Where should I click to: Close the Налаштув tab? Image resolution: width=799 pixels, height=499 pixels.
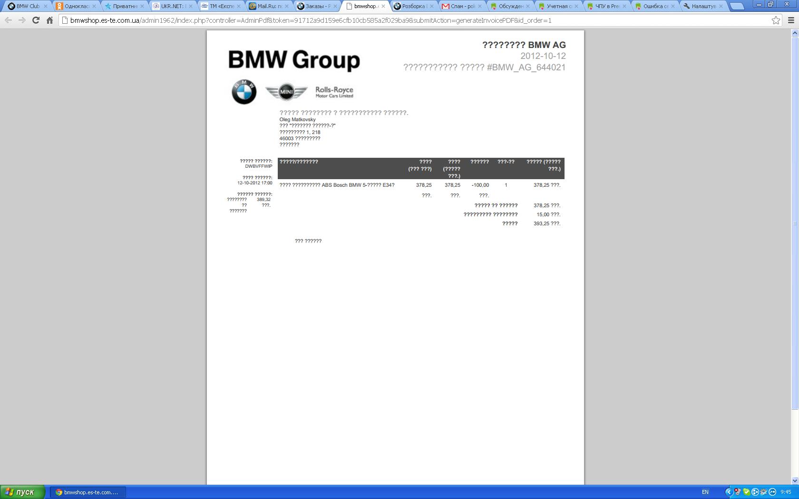(721, 6)
